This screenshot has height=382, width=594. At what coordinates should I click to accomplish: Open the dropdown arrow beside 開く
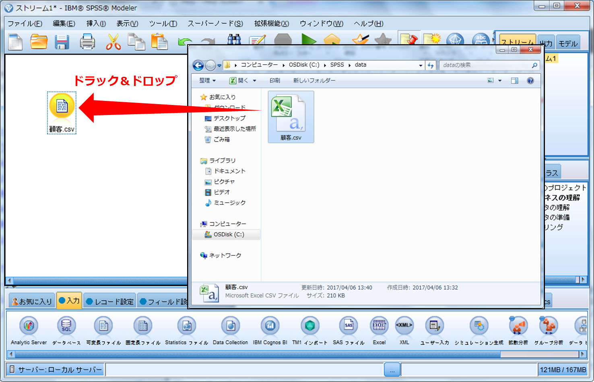tap(254, 80)
